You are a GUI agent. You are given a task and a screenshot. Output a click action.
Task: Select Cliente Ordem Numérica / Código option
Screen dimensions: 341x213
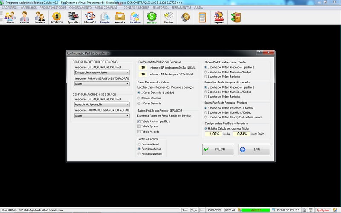(x=205, y=72)
